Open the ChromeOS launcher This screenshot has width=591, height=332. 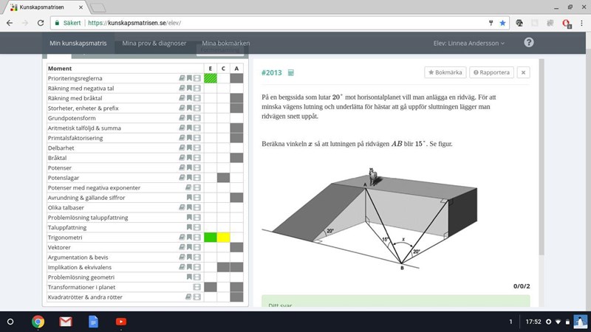pos(11,322)
